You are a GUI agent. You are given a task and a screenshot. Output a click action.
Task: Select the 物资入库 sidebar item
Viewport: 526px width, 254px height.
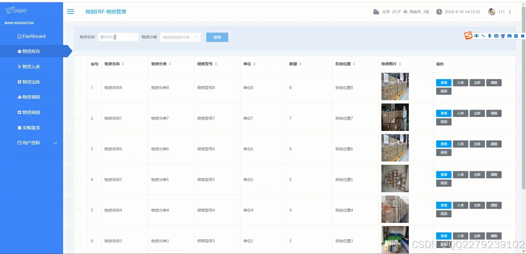click(x=31, y=66)
